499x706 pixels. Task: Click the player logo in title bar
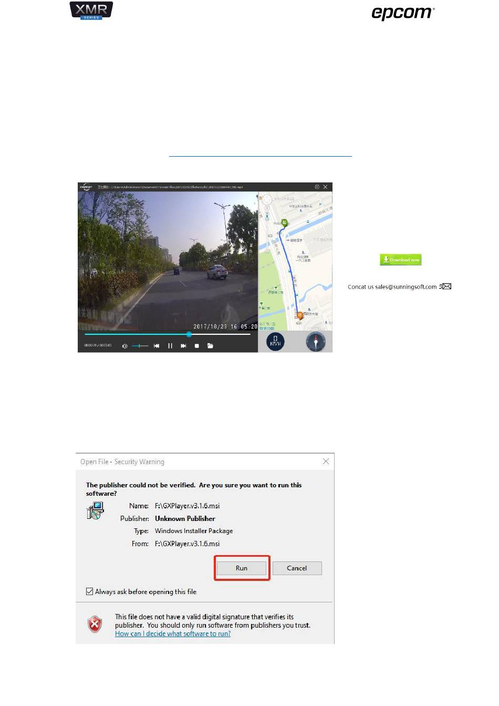click(86, 187)
